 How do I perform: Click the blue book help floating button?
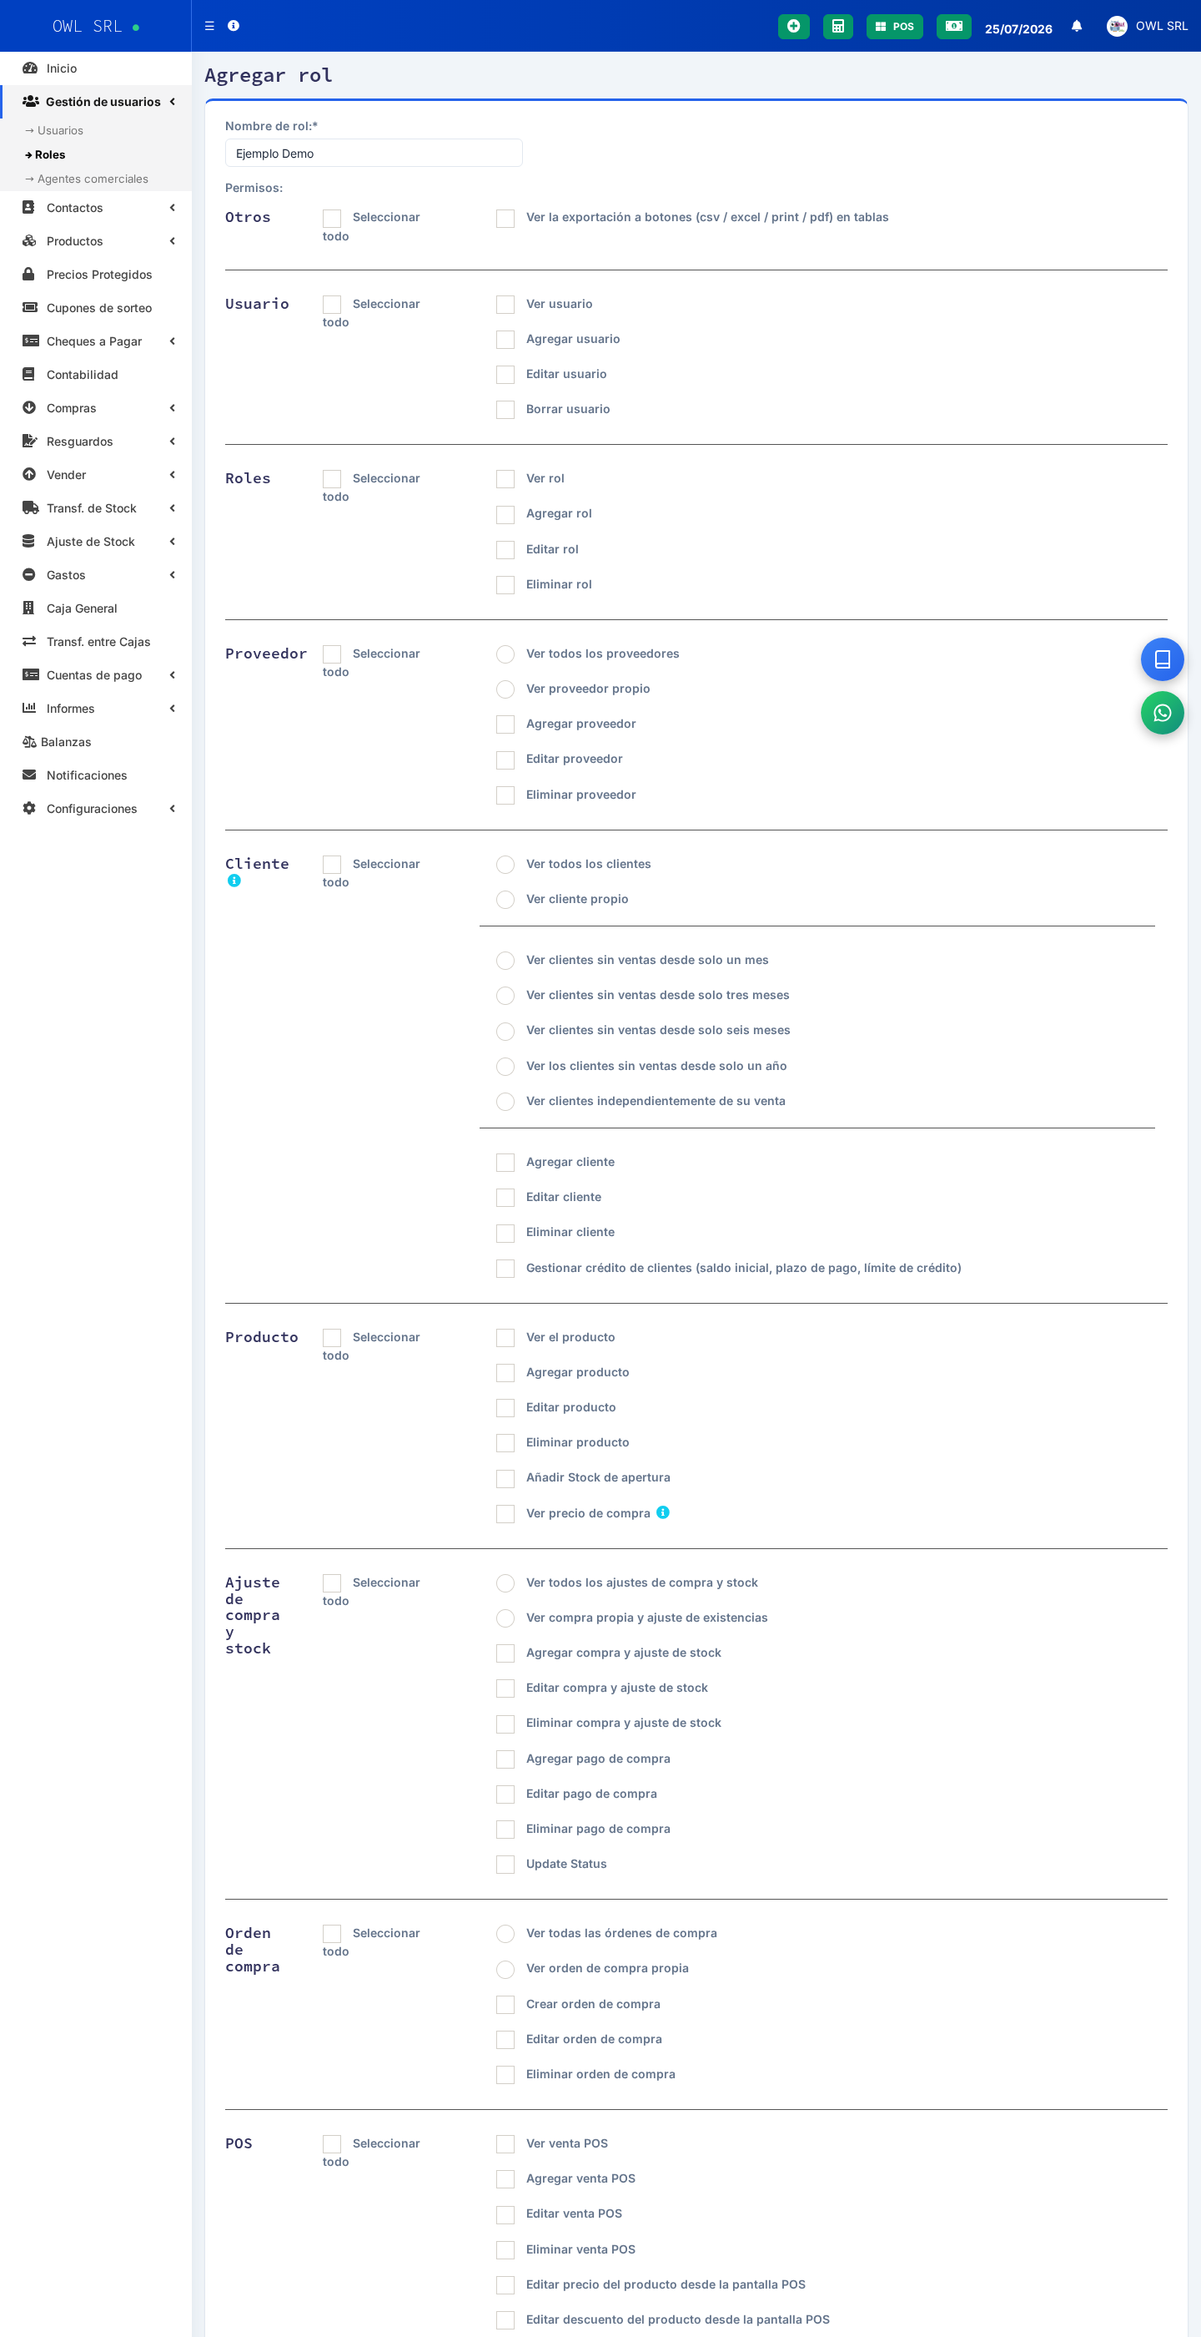click(1162, 659)
